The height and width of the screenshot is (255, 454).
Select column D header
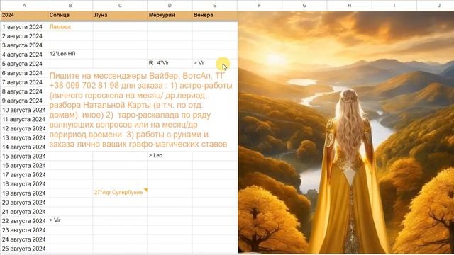[170, 5]
